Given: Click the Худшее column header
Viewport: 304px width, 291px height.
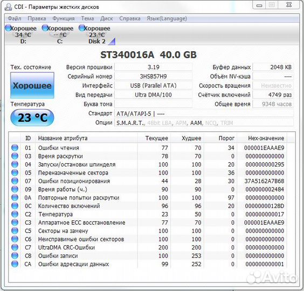Looking at the screenshot, I should pos(187,138).
